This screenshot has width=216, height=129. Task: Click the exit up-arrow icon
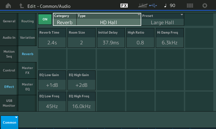pyautogui.click(x=21, y=6)
